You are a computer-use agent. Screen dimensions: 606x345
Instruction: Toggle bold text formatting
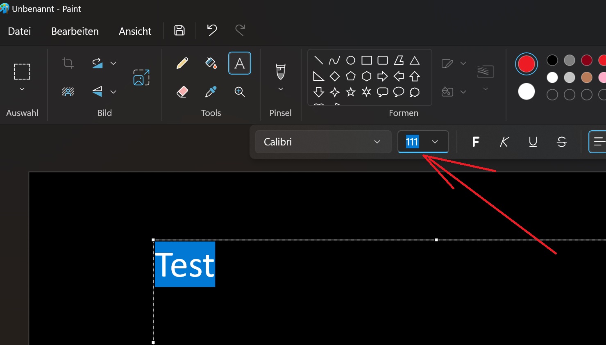[476, 142]
